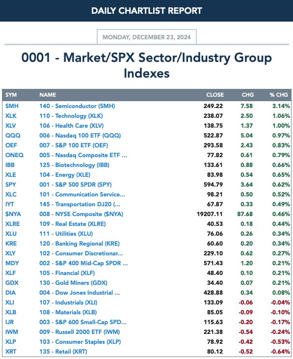This screenshot has height=359, width=293.
Task: Open 135 - Retail (XRT) link
Action: (x=63, y=352)
